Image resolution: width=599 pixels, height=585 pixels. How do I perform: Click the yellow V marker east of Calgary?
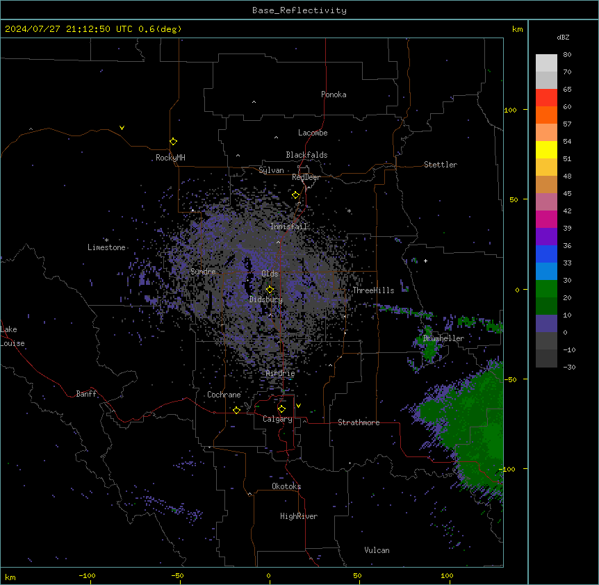coord(298,406)
